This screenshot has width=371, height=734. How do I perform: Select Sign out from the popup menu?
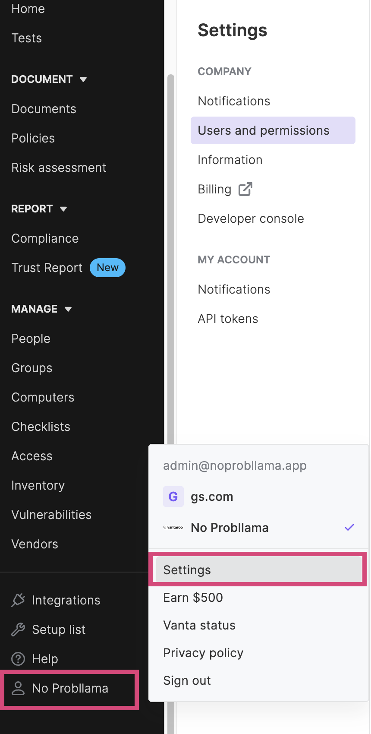coord(187,680)
